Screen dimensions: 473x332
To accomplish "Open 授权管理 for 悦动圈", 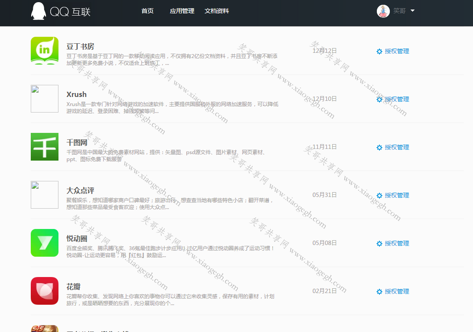I will tap(397, 243).
